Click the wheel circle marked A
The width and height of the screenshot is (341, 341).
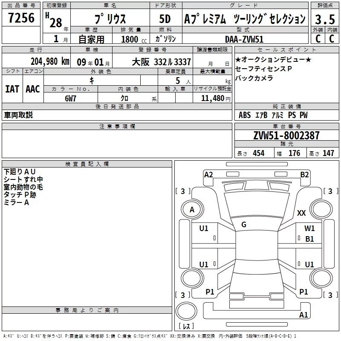(192, 209)
